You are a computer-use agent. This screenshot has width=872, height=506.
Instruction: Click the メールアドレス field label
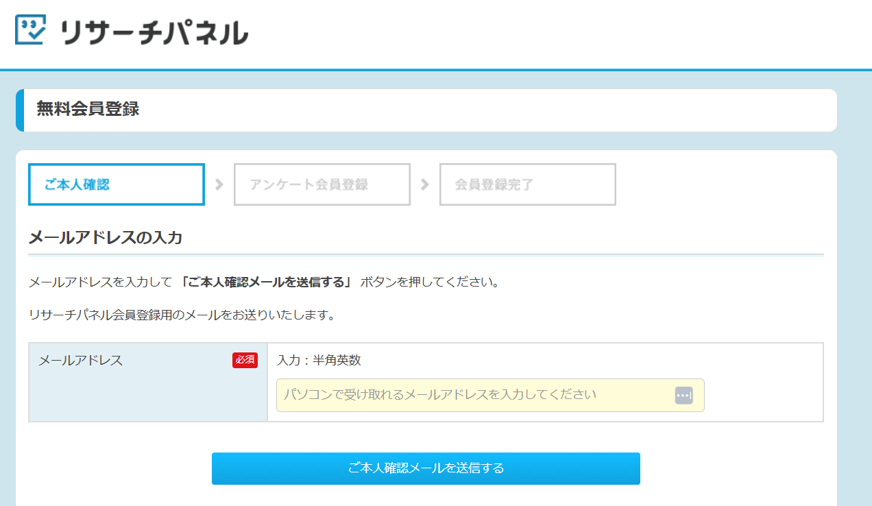click(x=81, y=360)
